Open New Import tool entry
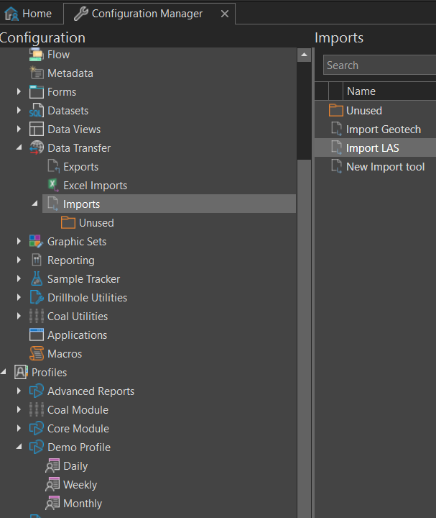This screenshot has width=436, height=518. 385,167
